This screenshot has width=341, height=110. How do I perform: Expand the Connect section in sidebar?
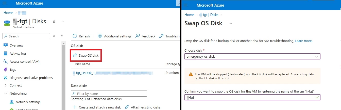[6, 85]
